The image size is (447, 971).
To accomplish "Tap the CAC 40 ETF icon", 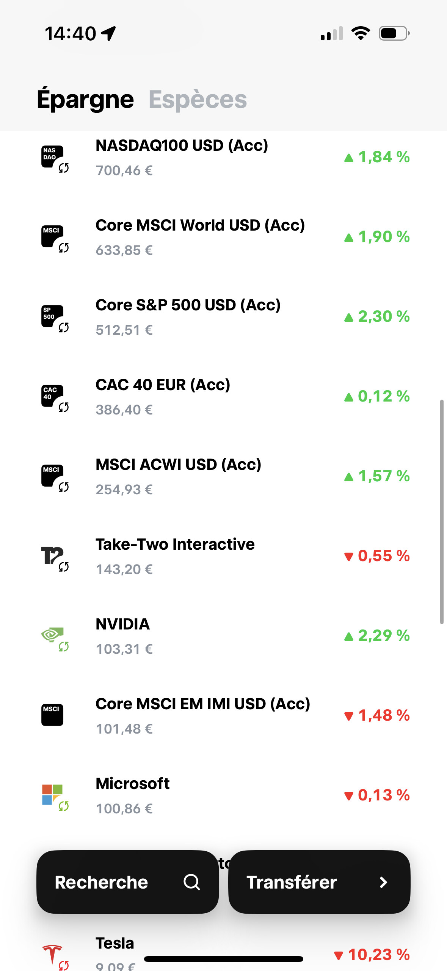I will tap(53, 397).
